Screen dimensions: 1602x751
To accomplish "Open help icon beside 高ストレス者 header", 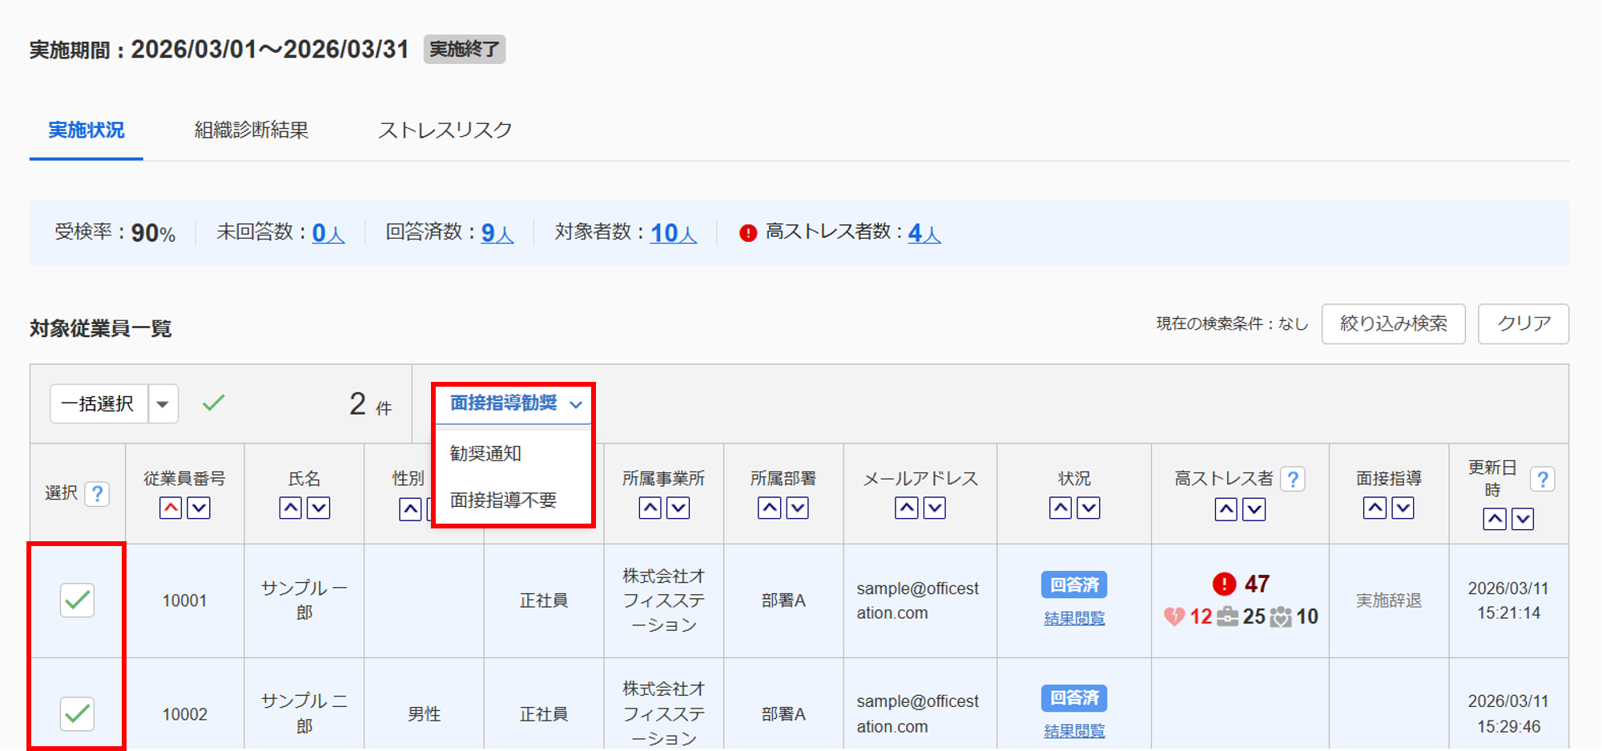I will click(x=1292, y=479).
